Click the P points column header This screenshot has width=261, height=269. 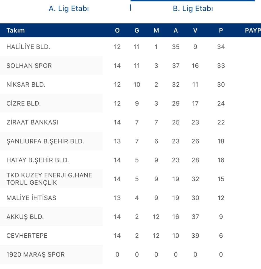click(x=221, y=30)
